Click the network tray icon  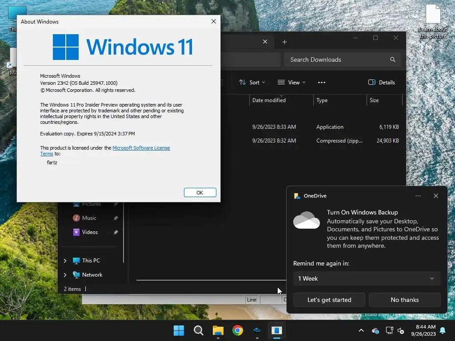coord(389,330)
